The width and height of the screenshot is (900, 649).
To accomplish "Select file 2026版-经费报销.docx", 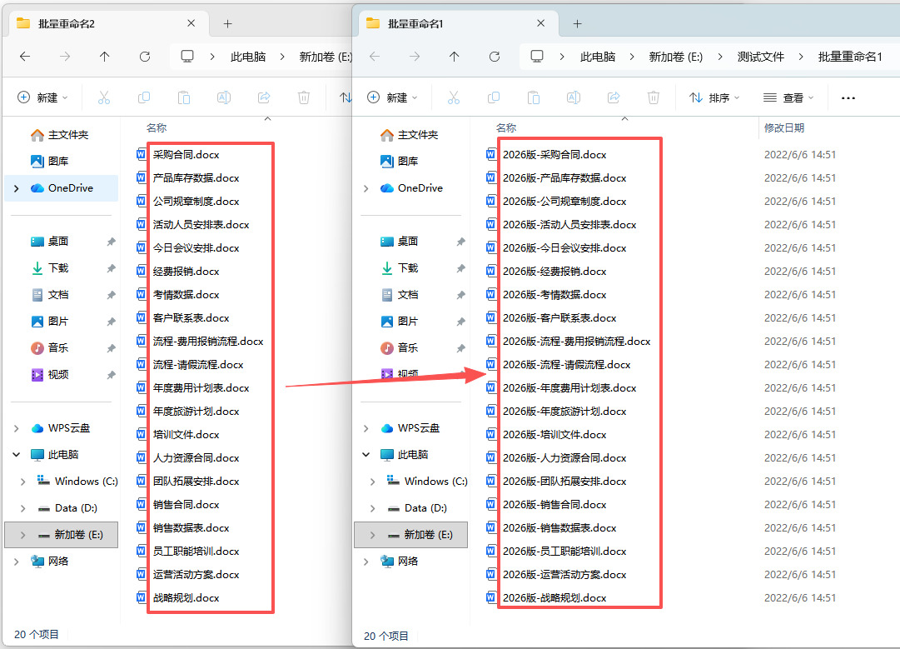I will (554, 271).
